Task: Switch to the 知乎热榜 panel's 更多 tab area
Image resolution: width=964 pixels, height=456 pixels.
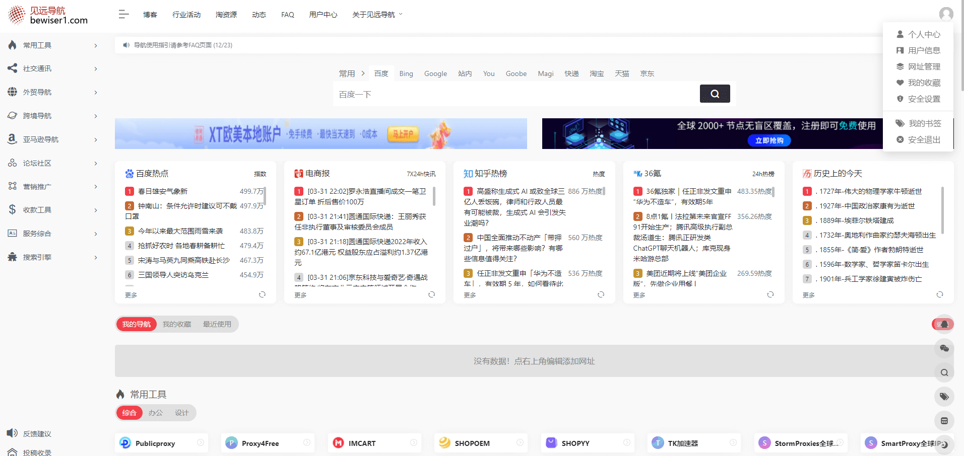Action: tap(469, 295)
